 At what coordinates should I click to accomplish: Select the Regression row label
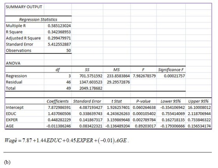(16, 76)
